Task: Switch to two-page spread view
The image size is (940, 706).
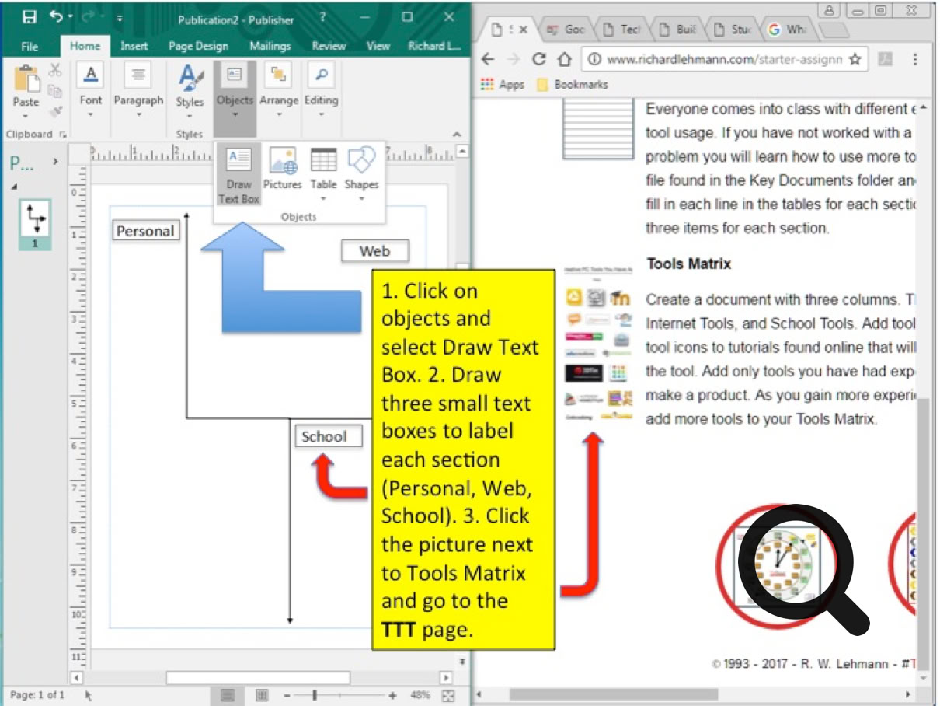Action: tap(263, 694)
